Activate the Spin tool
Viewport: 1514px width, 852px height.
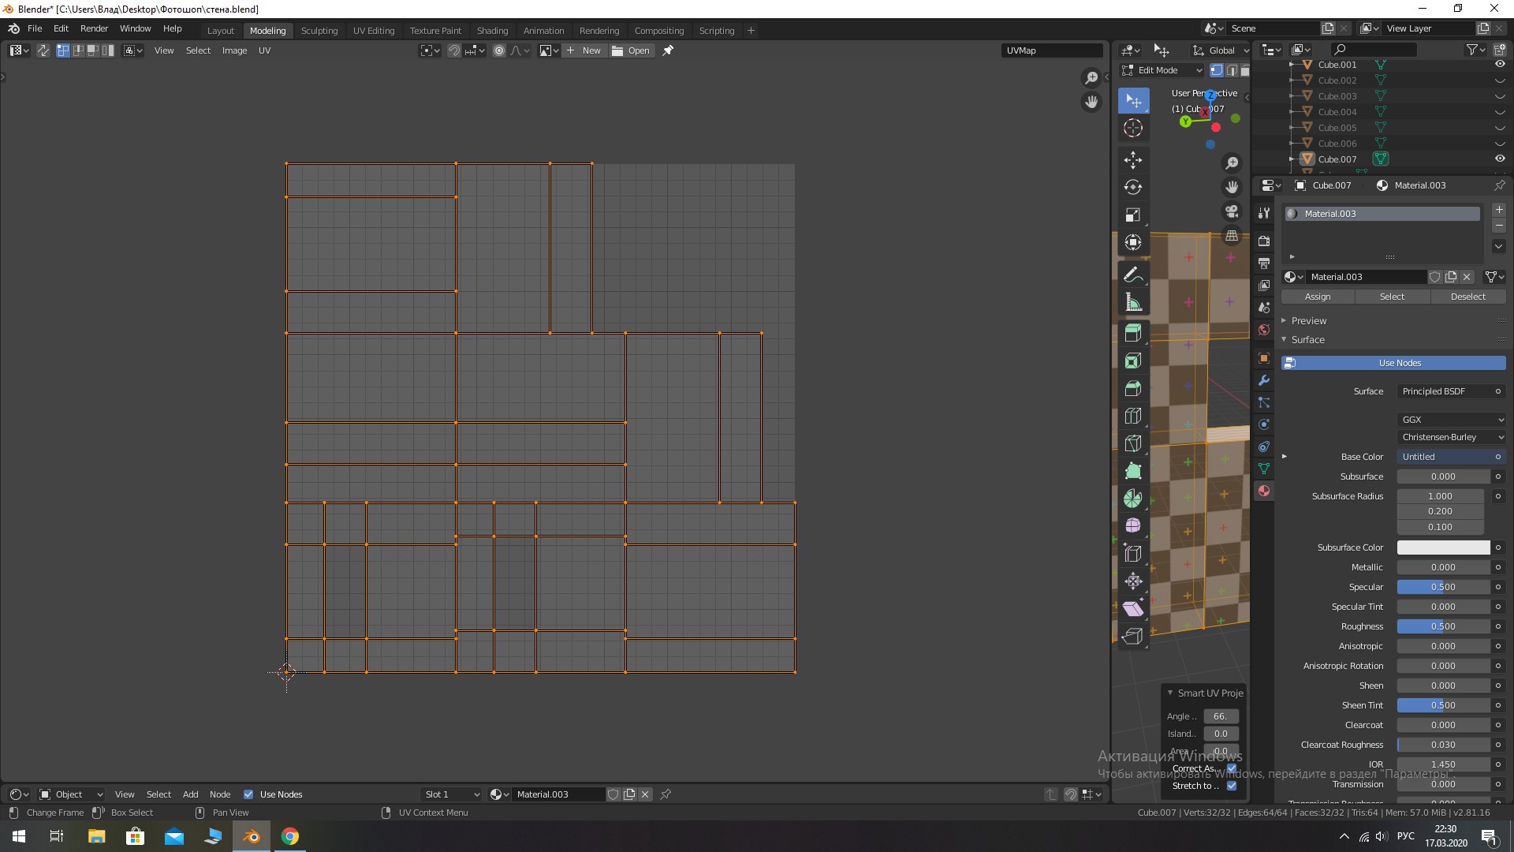[x=1133, y=499]
